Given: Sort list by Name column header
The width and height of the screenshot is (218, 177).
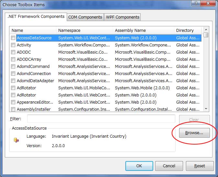Looking at the screenshot, I should pyautogui.click(x=33, y=30).
